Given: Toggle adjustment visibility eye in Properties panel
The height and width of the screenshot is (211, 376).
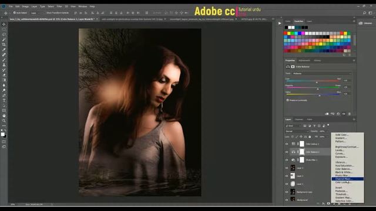Looking at the screenshot, I should click(x=344, y=114).
